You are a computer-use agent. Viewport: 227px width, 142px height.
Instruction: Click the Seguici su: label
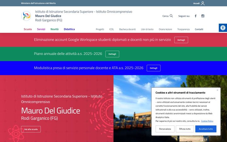tap(184, 16)
